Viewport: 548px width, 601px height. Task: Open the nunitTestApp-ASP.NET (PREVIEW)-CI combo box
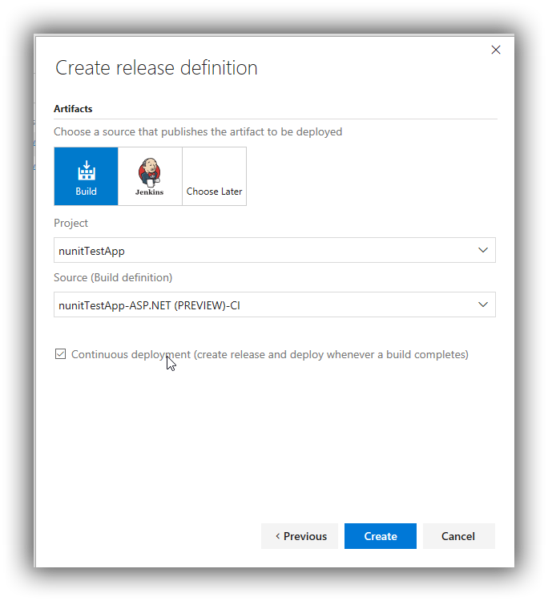point(274,305)
